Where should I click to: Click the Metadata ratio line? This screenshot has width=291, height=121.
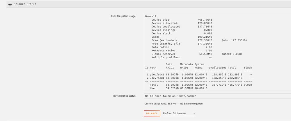[x=182, y=50]
